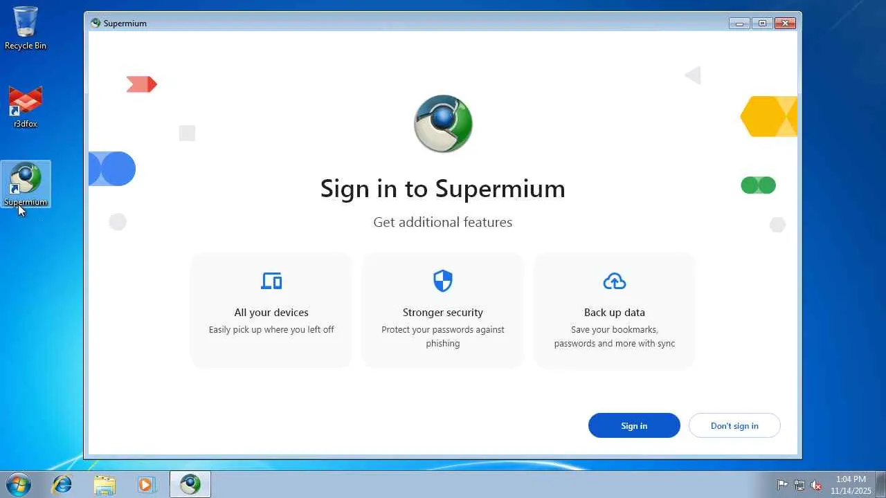Click the Show desktop strip
Screen dimensions: 886x498
click(x=880, y=485)
